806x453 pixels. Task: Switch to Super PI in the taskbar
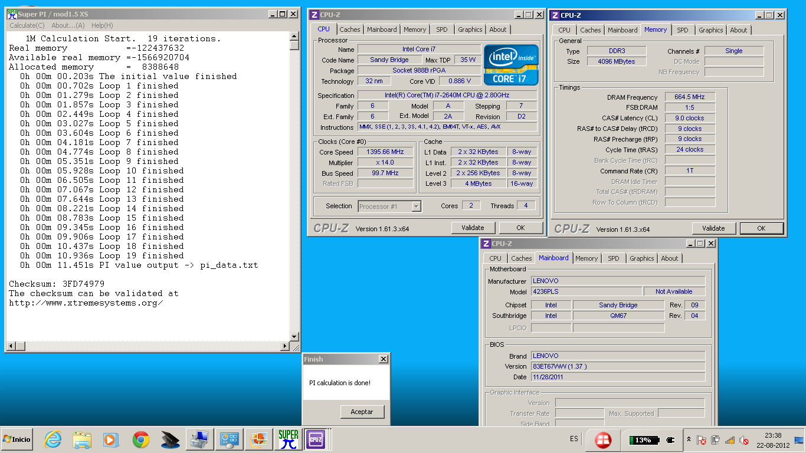coord(289,439)
